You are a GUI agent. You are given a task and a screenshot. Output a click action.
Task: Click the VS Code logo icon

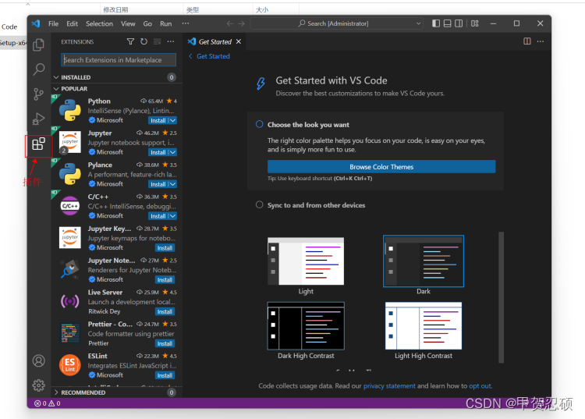[36, 23]
